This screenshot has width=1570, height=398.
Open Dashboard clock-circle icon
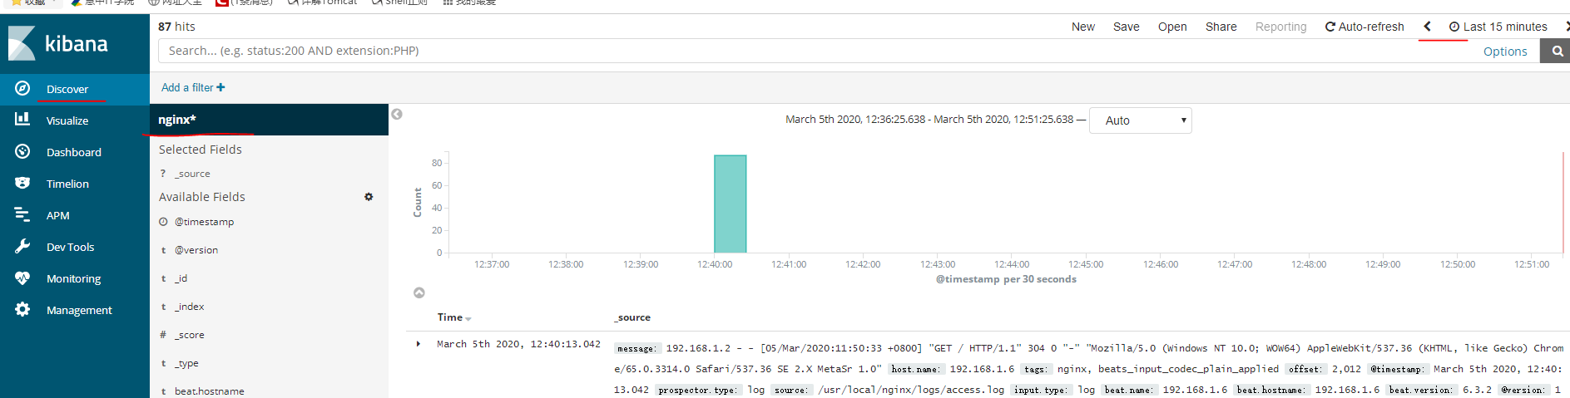tap(22, 151)
